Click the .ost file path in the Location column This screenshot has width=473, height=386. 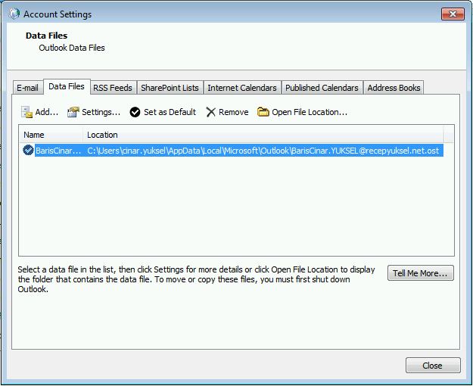(263, 151)
